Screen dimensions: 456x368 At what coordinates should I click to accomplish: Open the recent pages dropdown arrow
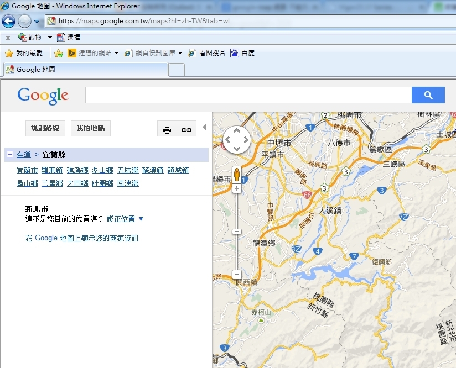[37, 21]
